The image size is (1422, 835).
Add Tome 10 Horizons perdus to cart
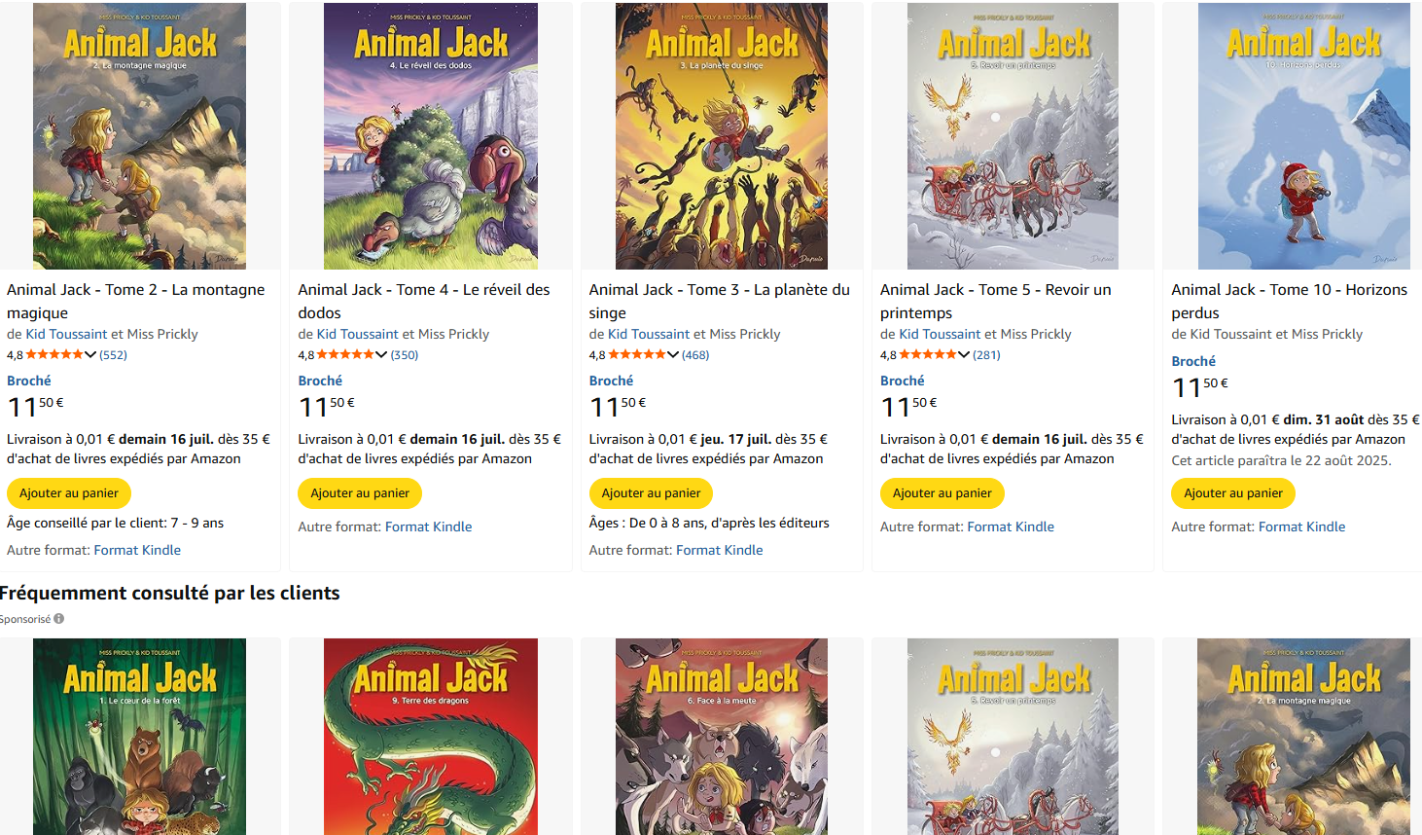1233,493
